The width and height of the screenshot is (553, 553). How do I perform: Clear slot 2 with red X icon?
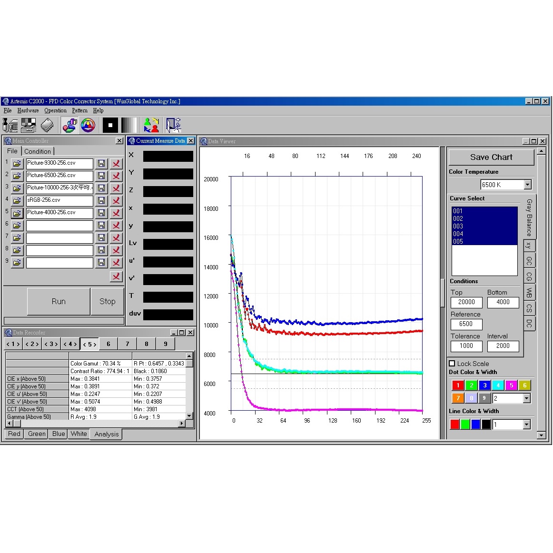(116, 176)
